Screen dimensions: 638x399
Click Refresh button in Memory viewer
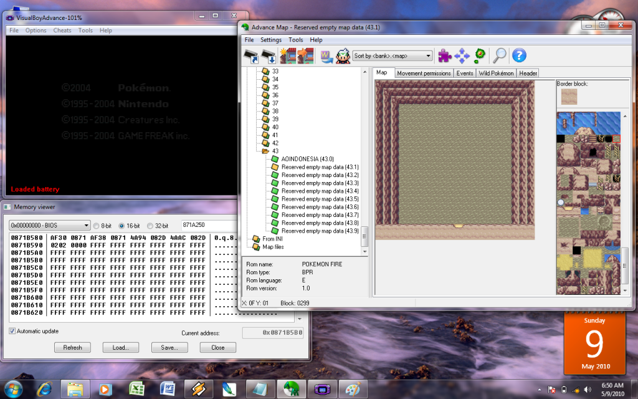[72, 348]
